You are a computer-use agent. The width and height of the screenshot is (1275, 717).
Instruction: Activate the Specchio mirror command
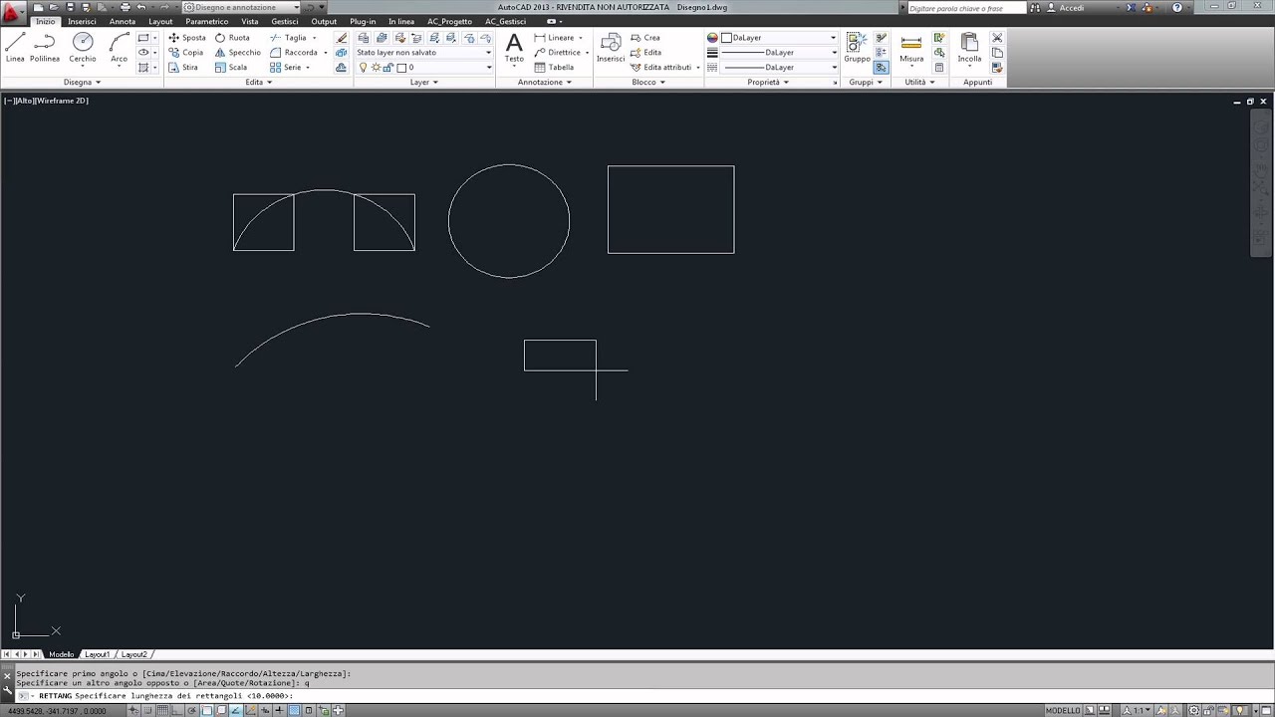[237, 53]
